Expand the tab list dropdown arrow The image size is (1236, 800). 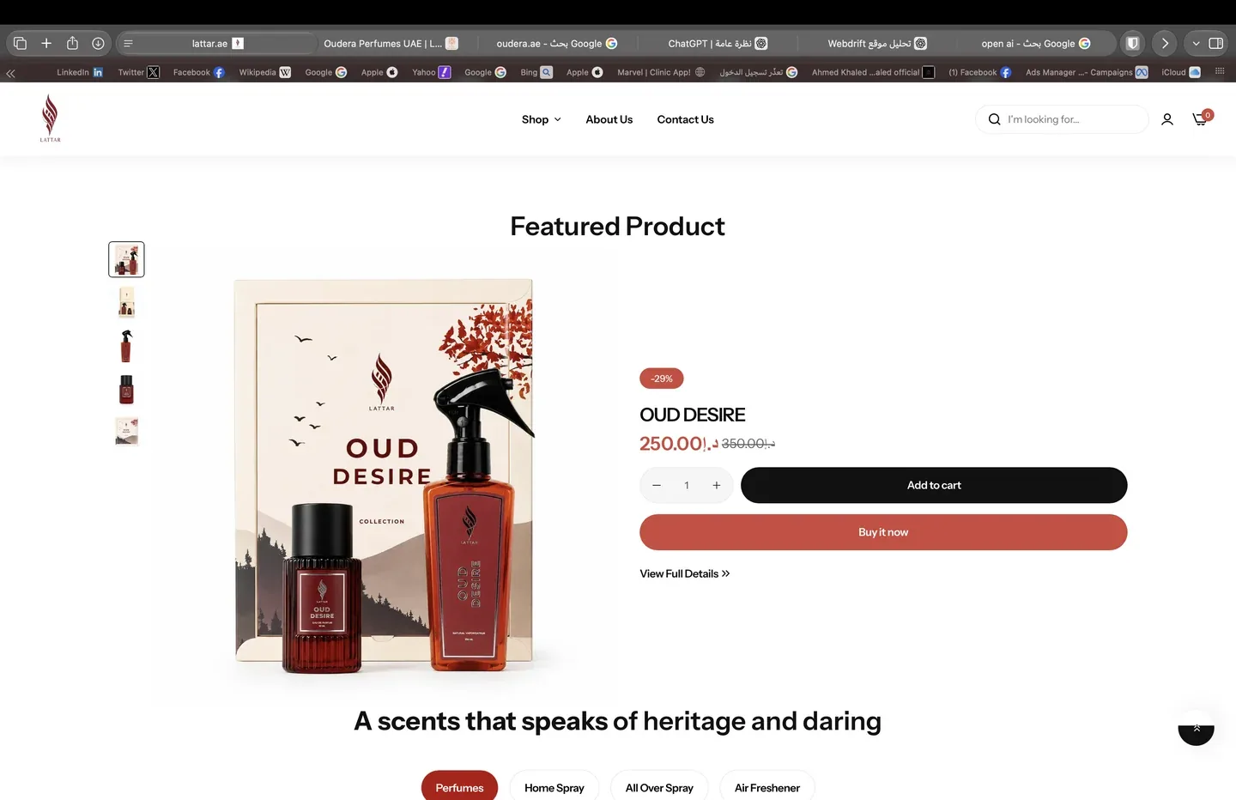coord(1196,43)
